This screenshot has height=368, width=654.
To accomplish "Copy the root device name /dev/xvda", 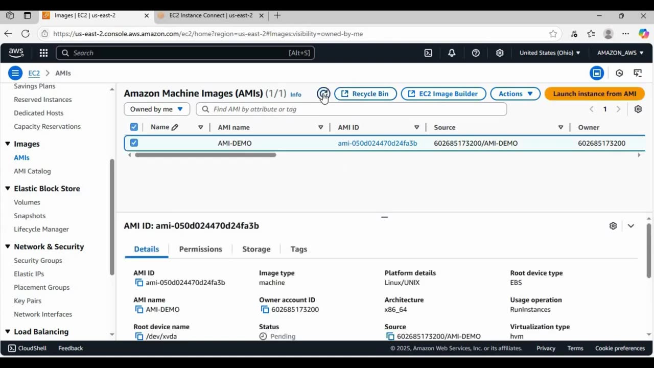I will (139, 336).
